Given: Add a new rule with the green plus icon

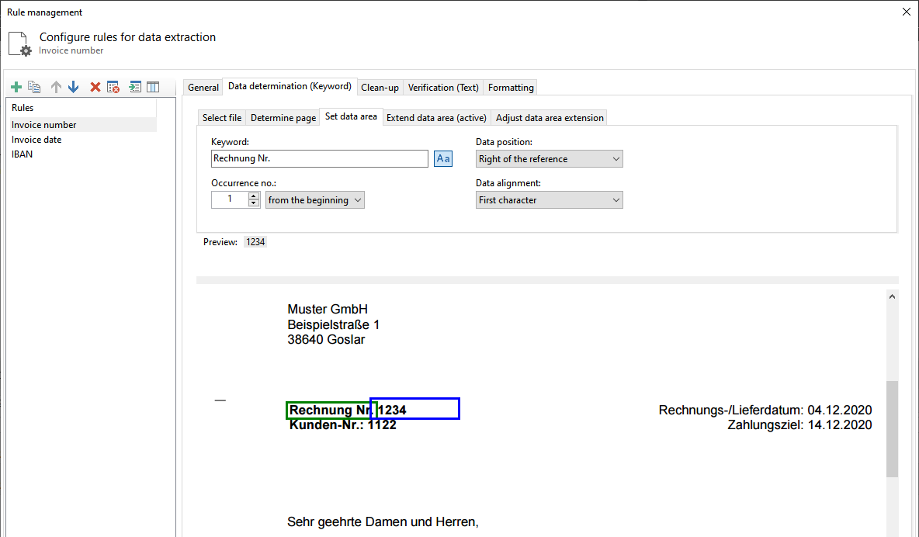Looking at the screenshot, I should pyautogui.click(x=16, y=87).
